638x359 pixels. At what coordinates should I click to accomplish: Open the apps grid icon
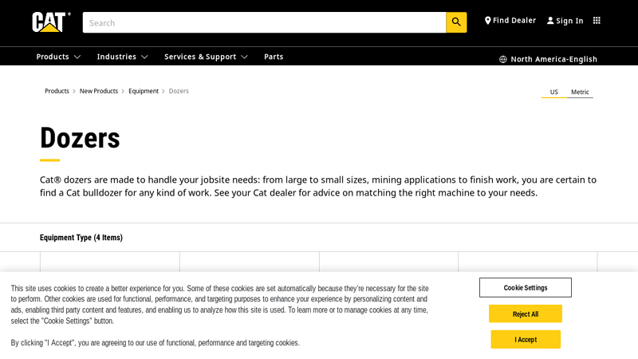[597, 21]
